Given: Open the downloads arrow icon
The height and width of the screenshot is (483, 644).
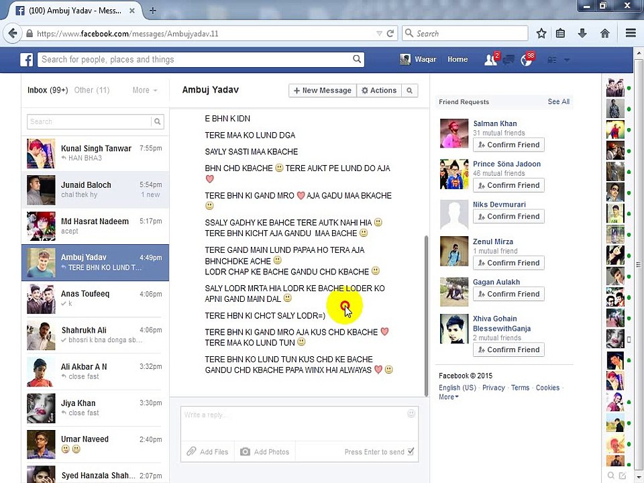Looking at the screenshot, I should coord(582,34).
